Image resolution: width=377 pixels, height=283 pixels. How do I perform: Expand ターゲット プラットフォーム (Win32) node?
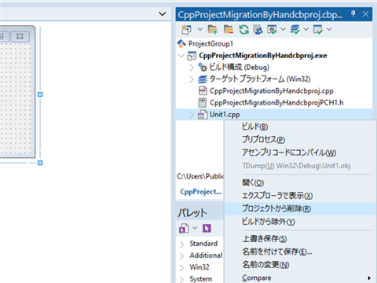tap(192, 79)
